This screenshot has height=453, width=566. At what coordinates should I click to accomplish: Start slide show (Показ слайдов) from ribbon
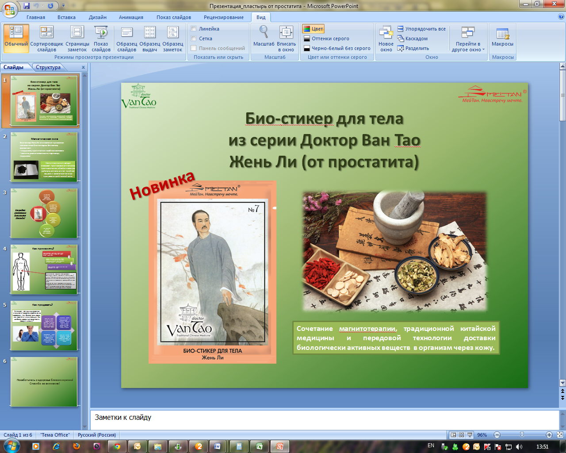(x=101, y=38)
